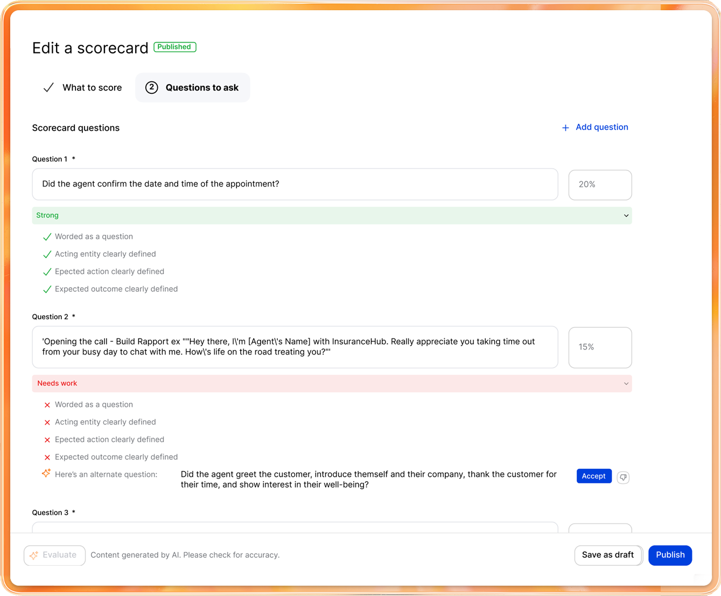Click the thumbs down icon beside Accept
Screen dimensions: 721x596
coord(623,477)
